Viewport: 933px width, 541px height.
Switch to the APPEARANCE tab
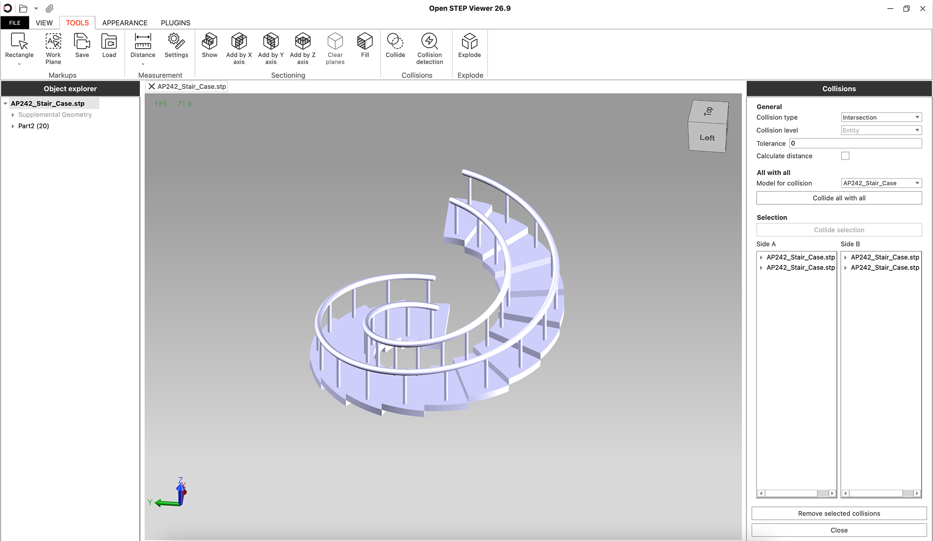tap(125, 23)
